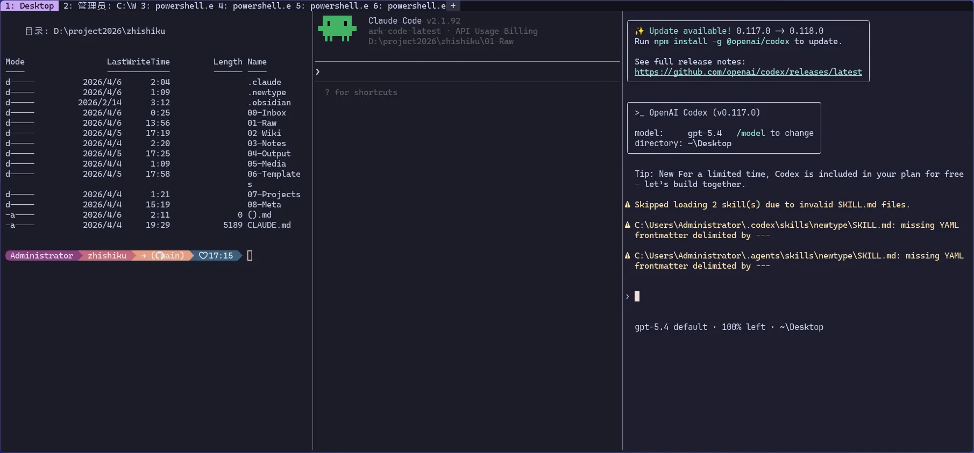
Task: Click the plus icon to open new tab
Action: pos(453,6)
